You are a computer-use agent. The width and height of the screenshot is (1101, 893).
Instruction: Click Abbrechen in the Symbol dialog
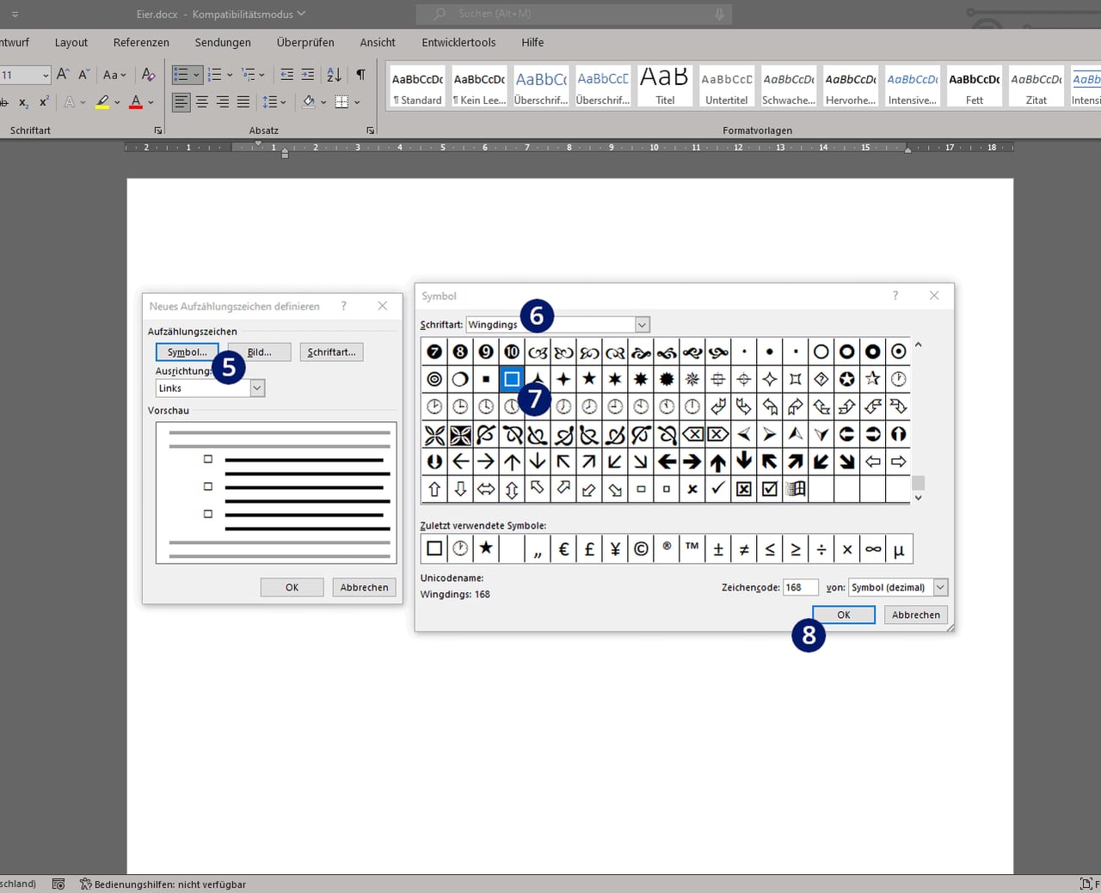(x=916, y=615)
